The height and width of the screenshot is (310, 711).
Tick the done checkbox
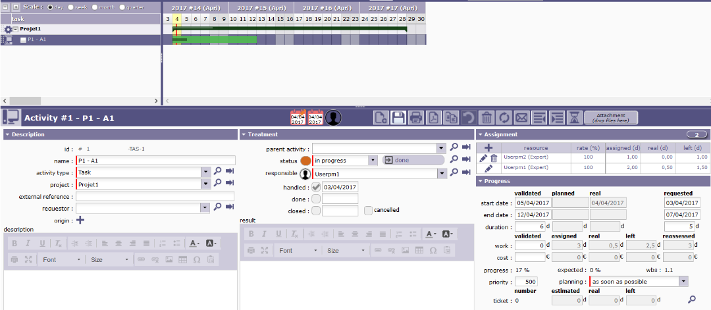(x=316, y=199)
